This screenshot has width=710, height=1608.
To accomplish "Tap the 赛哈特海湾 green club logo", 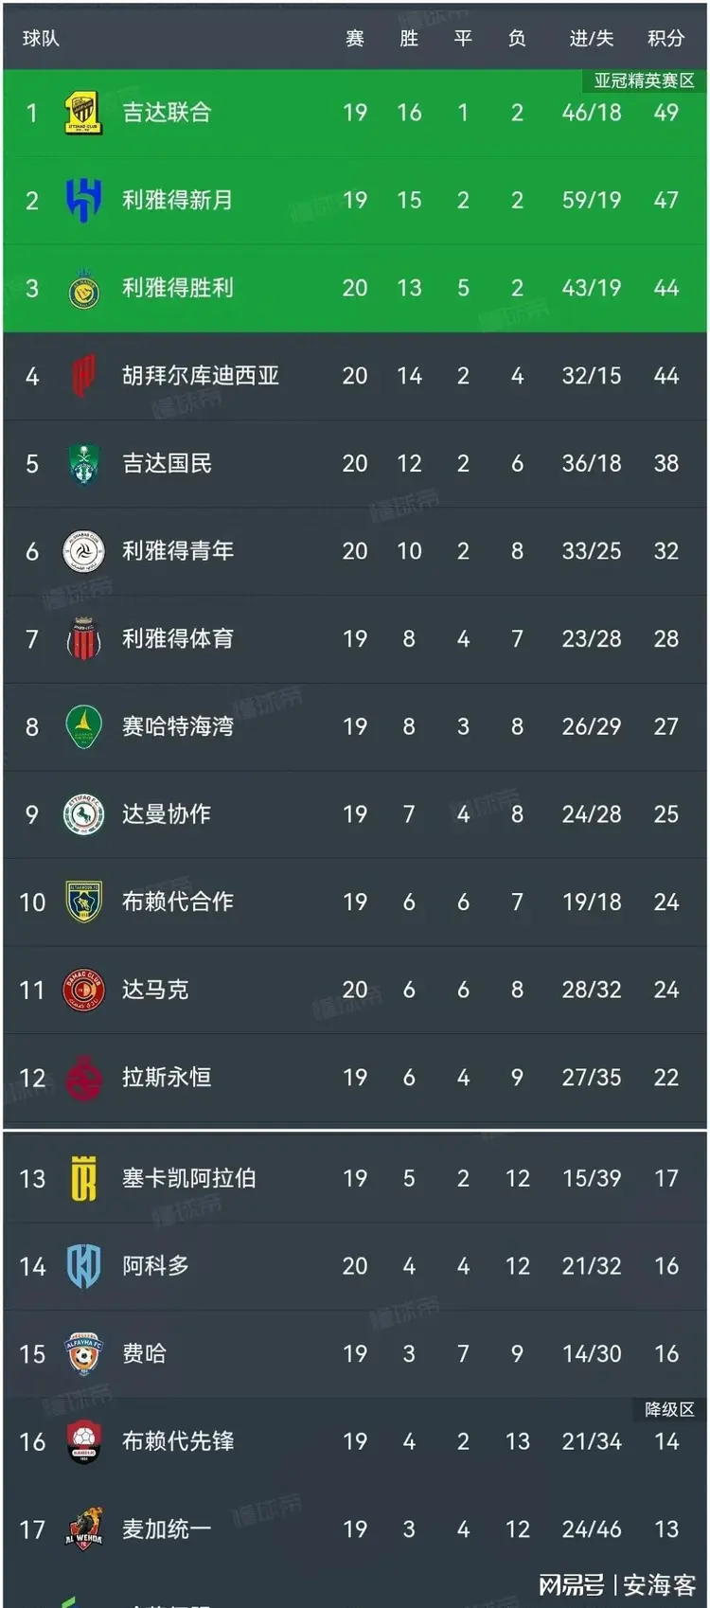I will 83,726.
